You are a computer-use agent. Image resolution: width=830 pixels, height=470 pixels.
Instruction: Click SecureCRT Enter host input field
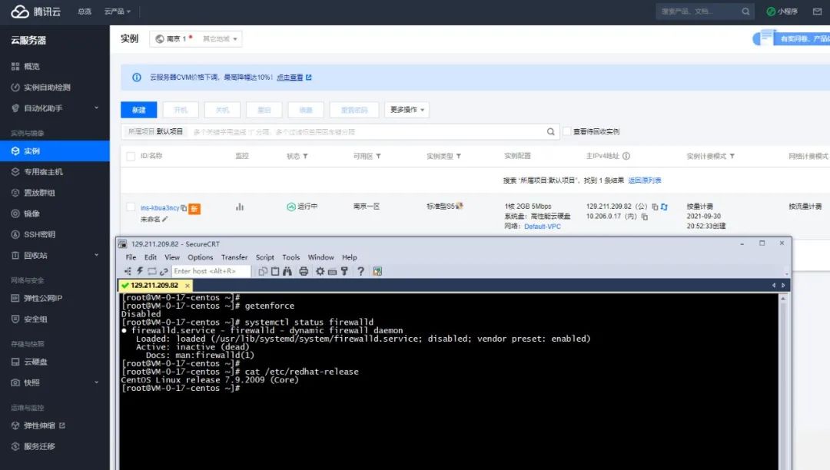pyautogui.click(x=211, y=271)
